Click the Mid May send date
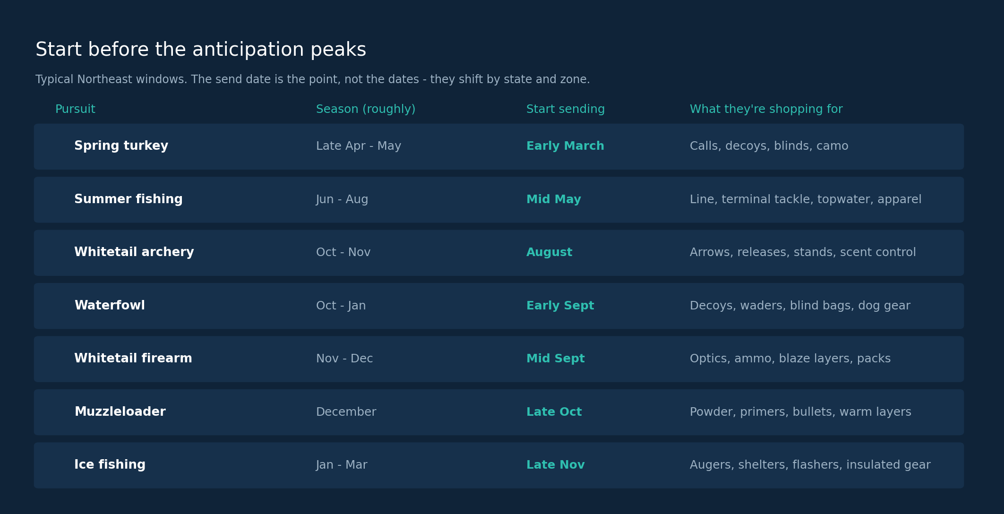1004x514 pixels. point(554,199)
